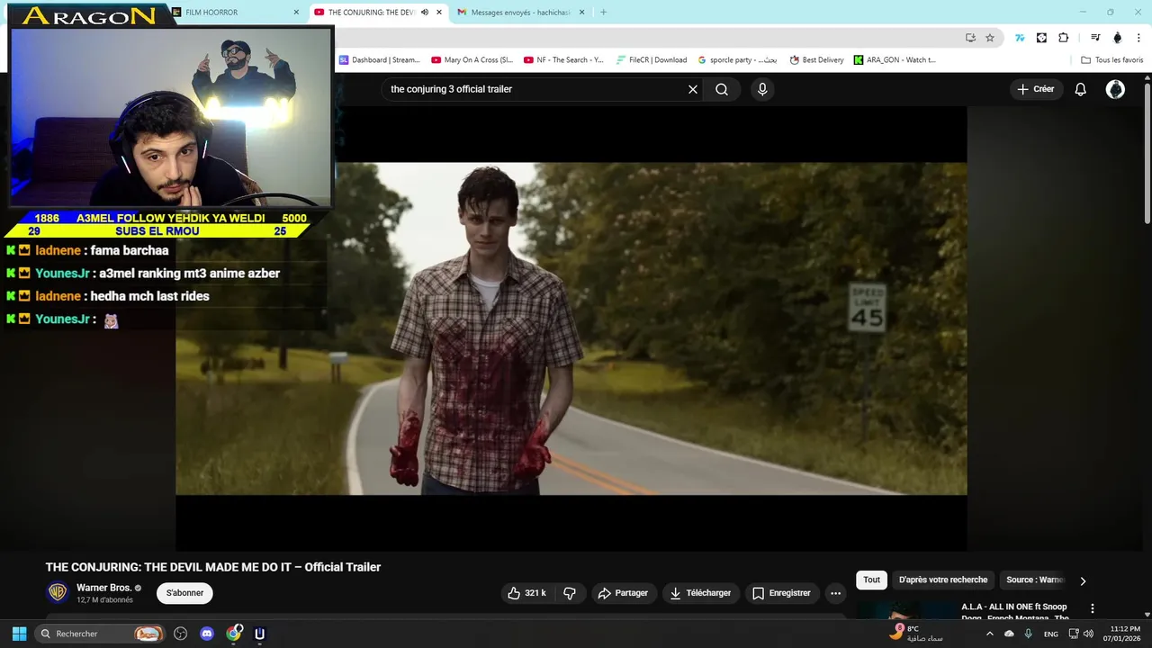Open the YouTube account avatar menu

point(1115,89)
